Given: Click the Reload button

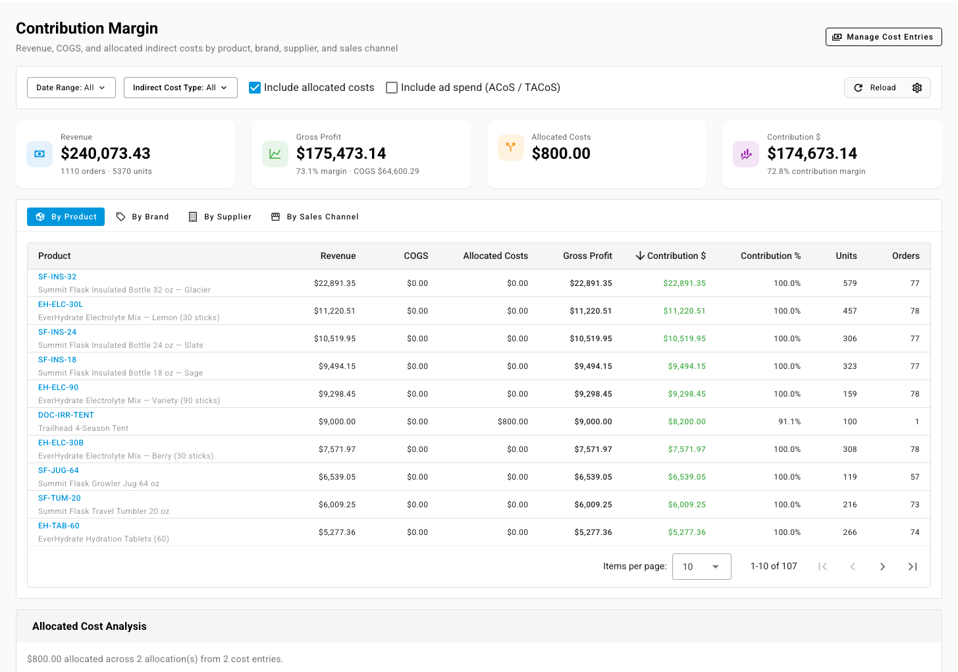Looking at the screenshot, I should click(875, 88).
